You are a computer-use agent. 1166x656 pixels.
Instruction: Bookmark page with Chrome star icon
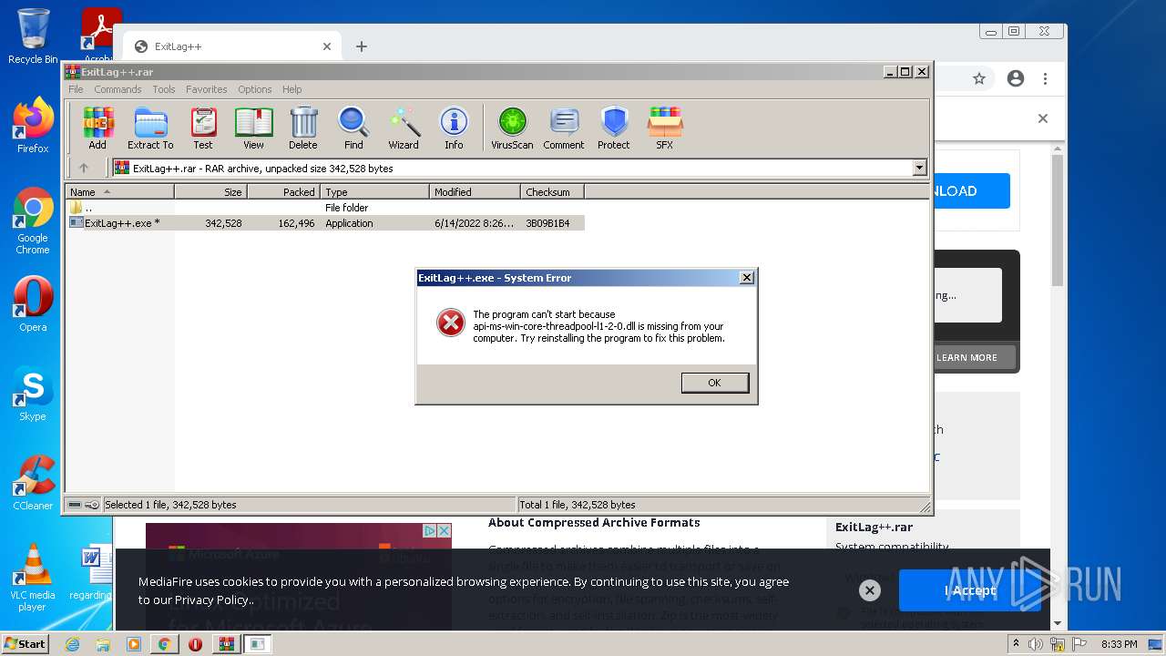click(x=979, y=79)
